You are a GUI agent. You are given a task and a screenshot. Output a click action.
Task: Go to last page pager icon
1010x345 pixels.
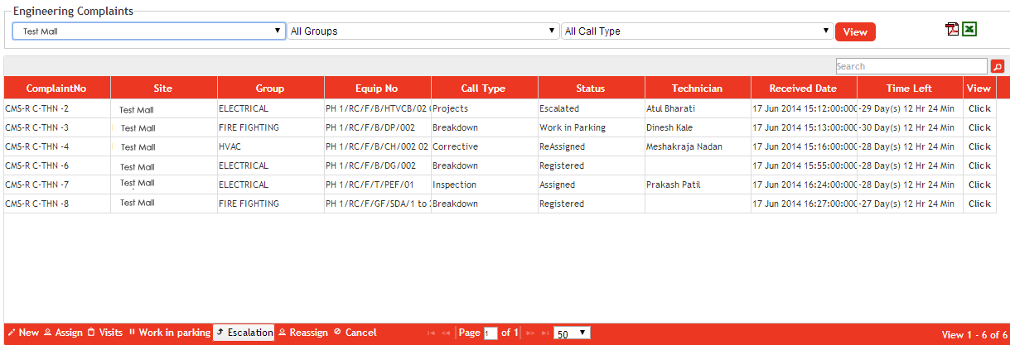pos(544,333)
